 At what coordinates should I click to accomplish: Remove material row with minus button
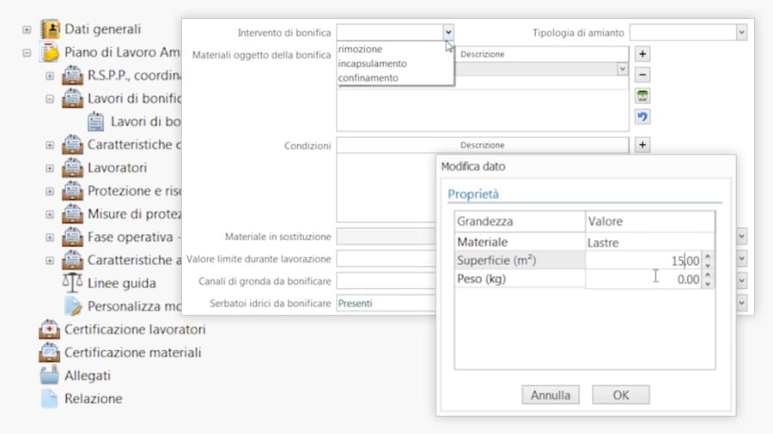pos(642,75)
